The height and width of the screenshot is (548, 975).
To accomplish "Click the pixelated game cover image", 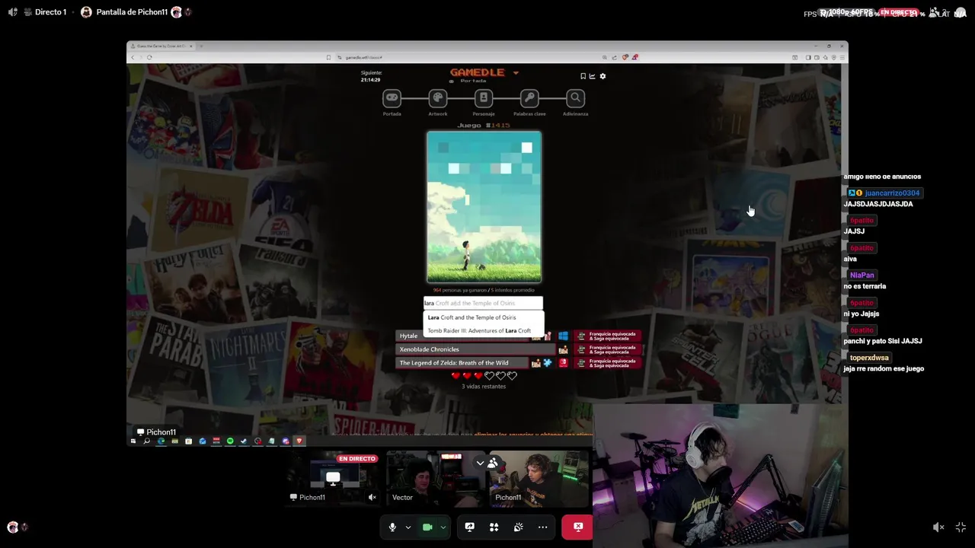I will pos(484,207).
